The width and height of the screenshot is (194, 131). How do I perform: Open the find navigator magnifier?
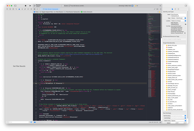[16, 9]
